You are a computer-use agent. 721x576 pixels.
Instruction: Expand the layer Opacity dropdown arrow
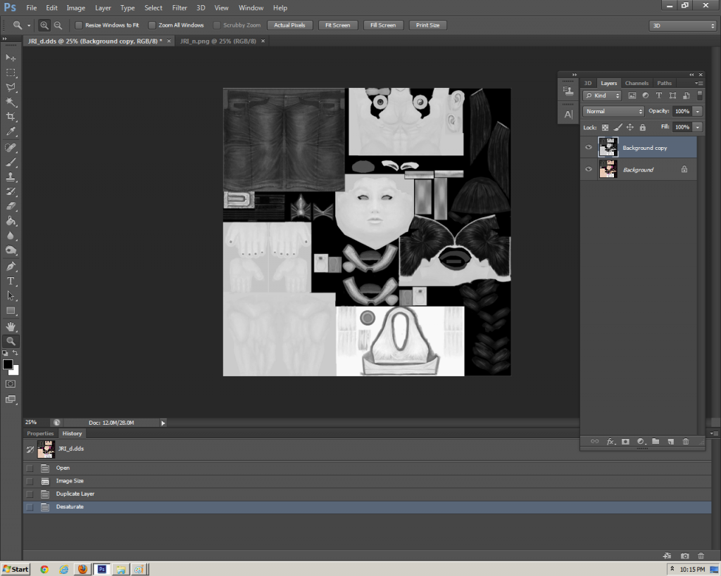click(x=697, y=111)
